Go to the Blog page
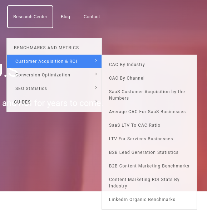Screen dimensions: 207x216 click(65, 17)
